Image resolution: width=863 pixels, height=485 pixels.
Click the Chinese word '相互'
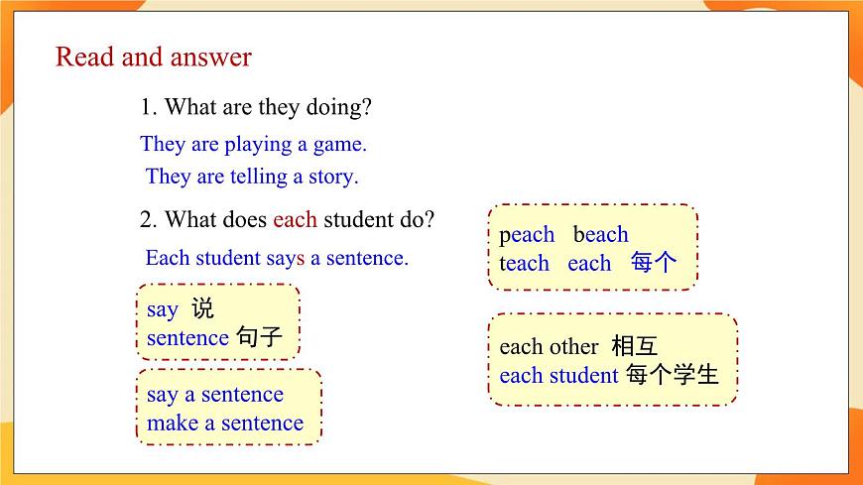pyautogui.click(x=635, y=346)
